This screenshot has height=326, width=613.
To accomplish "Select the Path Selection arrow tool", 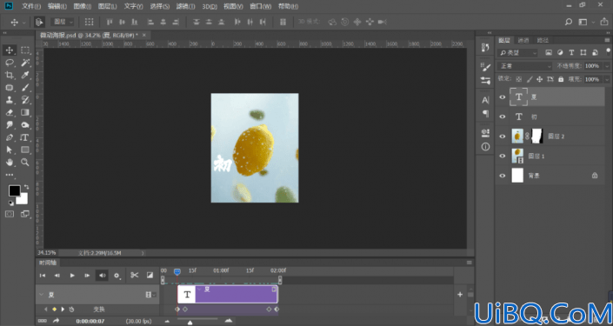I will tap(10, 150).
